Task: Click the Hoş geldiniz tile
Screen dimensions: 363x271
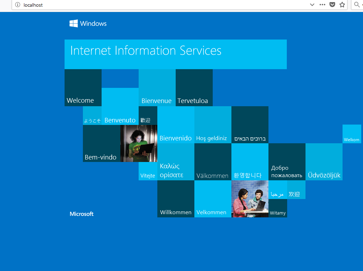Action: [213, 125]
